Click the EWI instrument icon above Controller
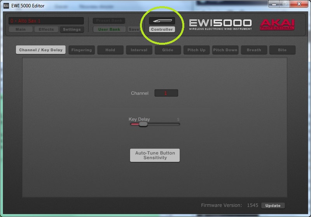Image resolution: width=311 pixels, height=217 pixels. click(x=162, y=21)
